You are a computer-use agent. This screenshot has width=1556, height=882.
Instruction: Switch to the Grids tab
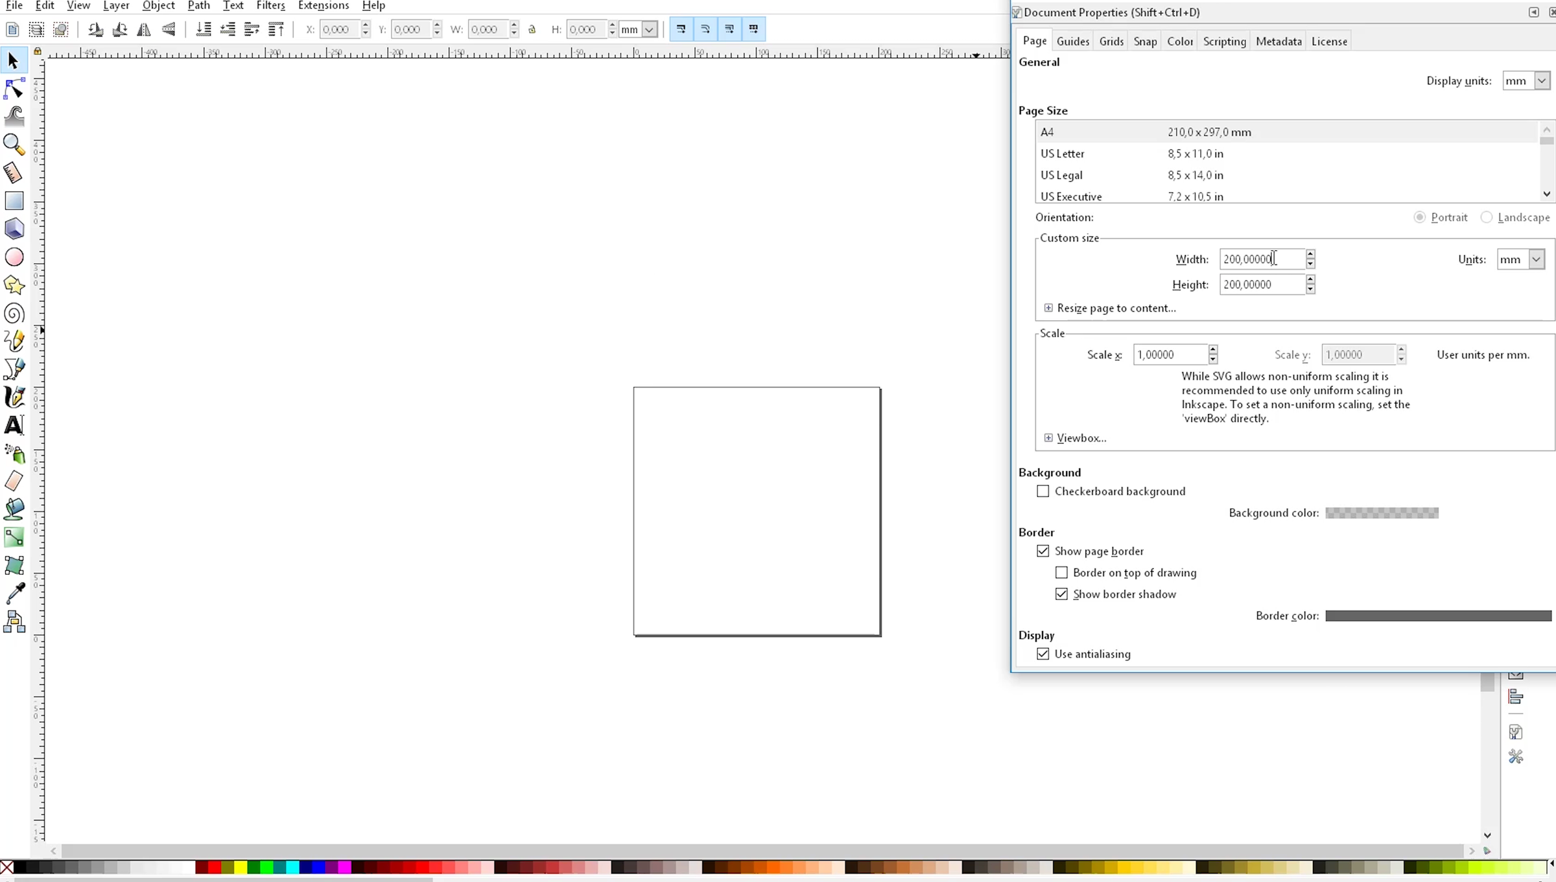click(x=1111, y=41)
